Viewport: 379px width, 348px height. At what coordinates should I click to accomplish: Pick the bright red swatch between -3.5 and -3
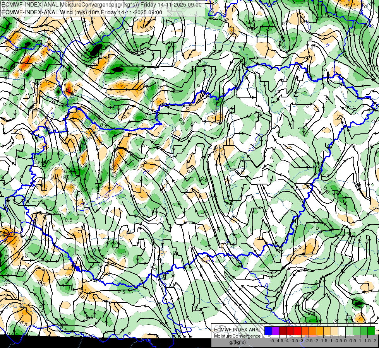[x=298, y=331]
